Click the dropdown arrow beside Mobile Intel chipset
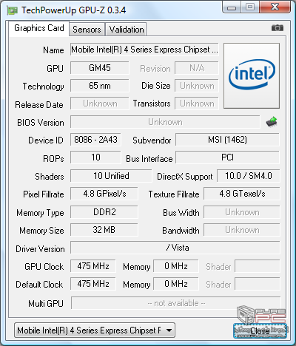This screenshot has width=296, height=346. pos(169,330)
